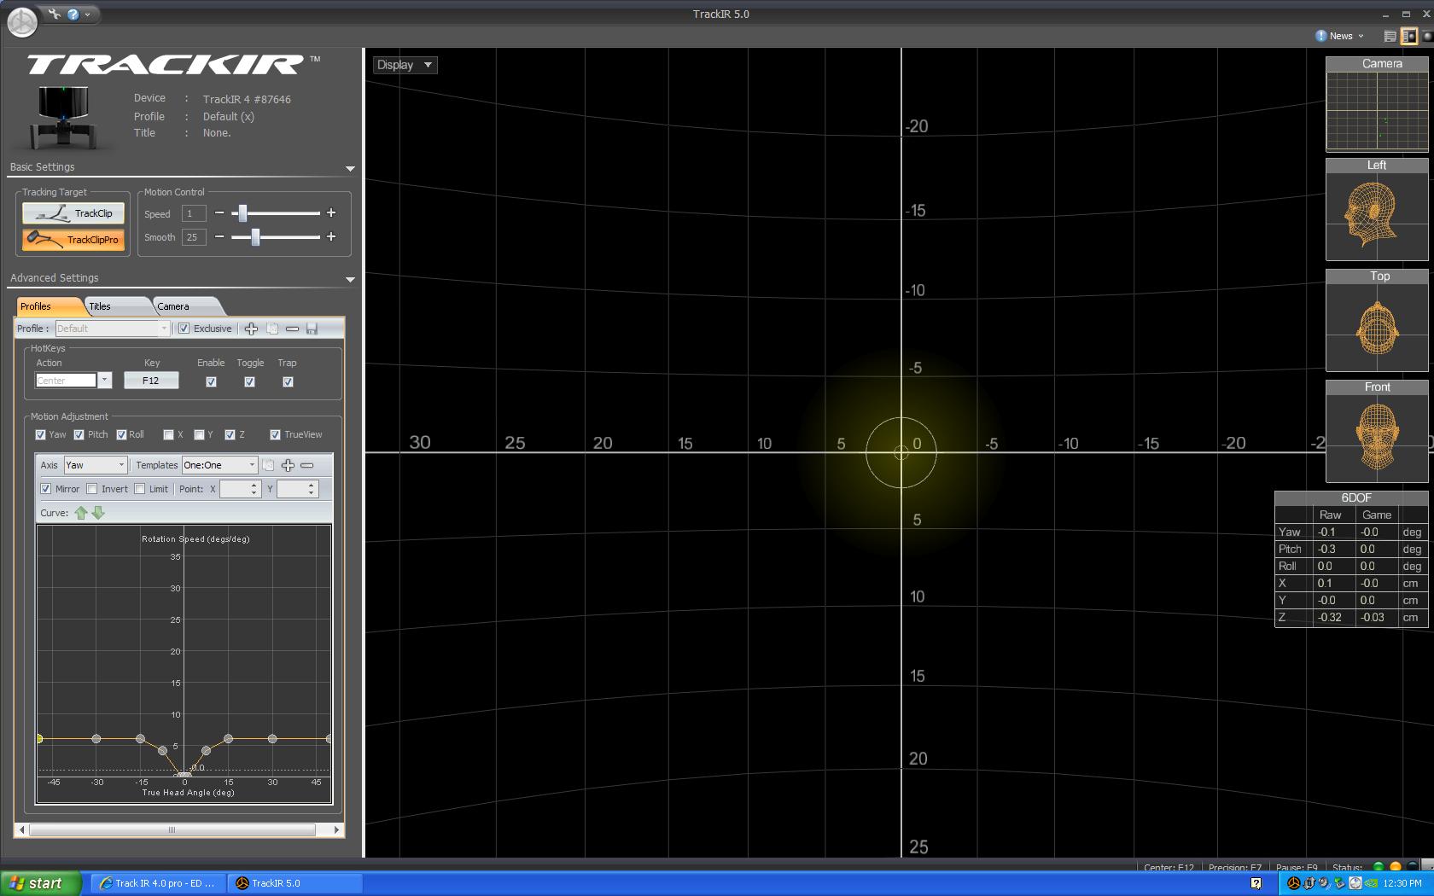Switch to the list-only layout view icon

(x=1390, y=36)
